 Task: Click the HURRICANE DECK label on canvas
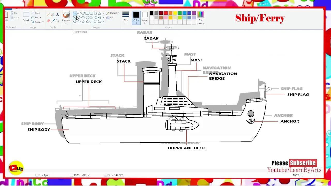point(186,148)
